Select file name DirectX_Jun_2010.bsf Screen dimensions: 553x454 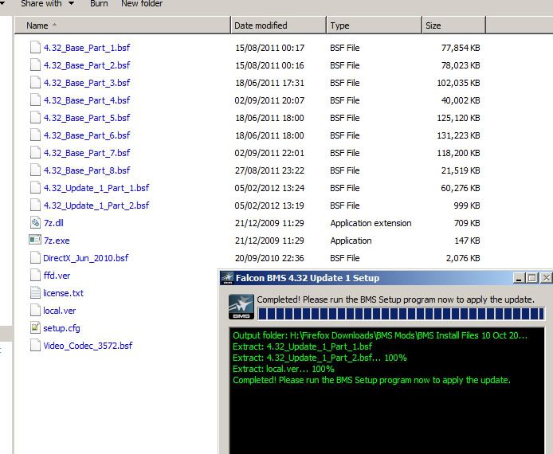tap(86, 258)
